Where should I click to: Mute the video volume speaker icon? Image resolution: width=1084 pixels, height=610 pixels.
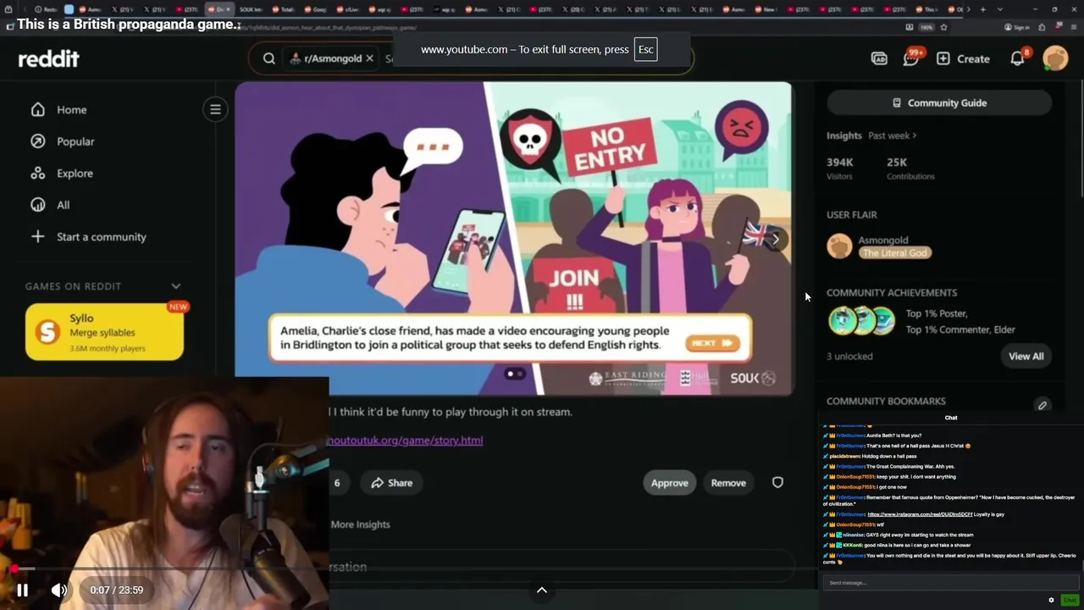(58, 591)
